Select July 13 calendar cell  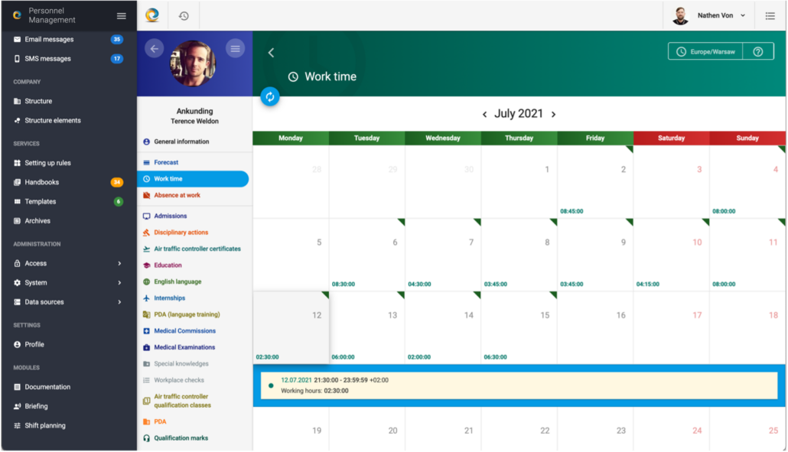366,327
